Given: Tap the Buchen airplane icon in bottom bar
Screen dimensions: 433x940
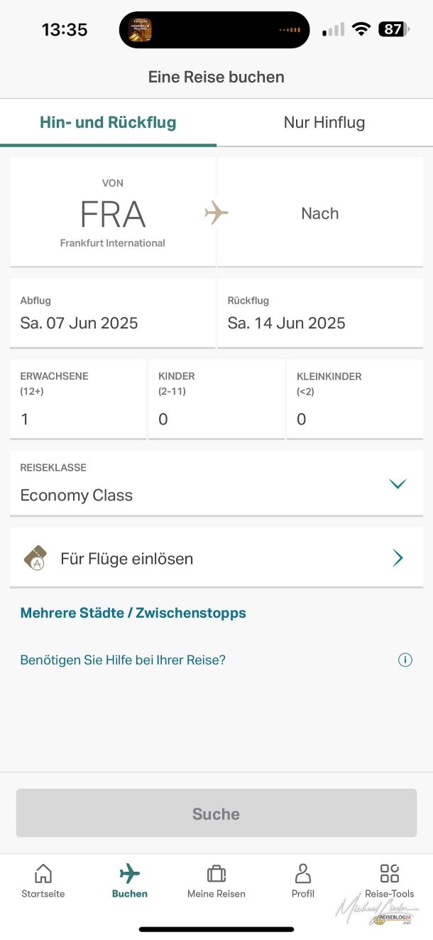Looking at the screenshot, I should pyautogui.click(x=130, y=874).
